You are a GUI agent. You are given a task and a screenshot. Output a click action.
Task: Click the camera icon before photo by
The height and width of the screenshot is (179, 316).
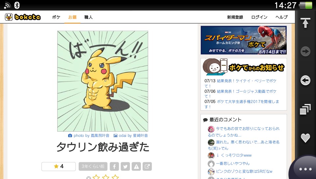pos(70,136)
